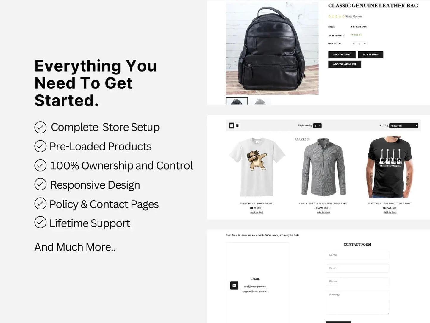Click into the Message text area
This screenshot has height=323, width=430.
click(x=357, y=302)
